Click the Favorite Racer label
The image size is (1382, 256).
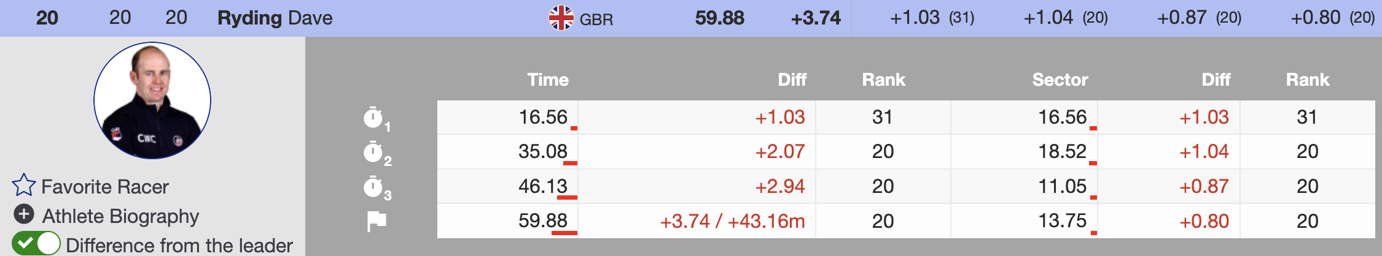coord(105,186)
